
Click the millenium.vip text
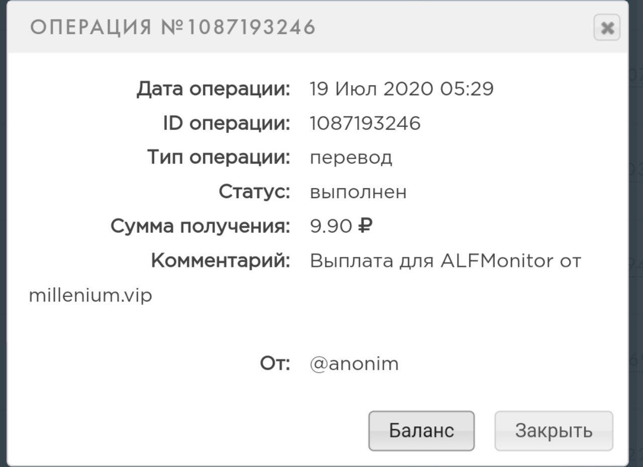coord(90,295)
